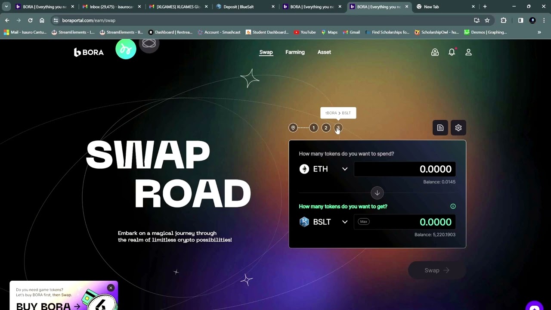Image resolution: width=551 pixels, height=310 pixels.
Task: Expand the BSLT token selector
Action: point(345,222)
